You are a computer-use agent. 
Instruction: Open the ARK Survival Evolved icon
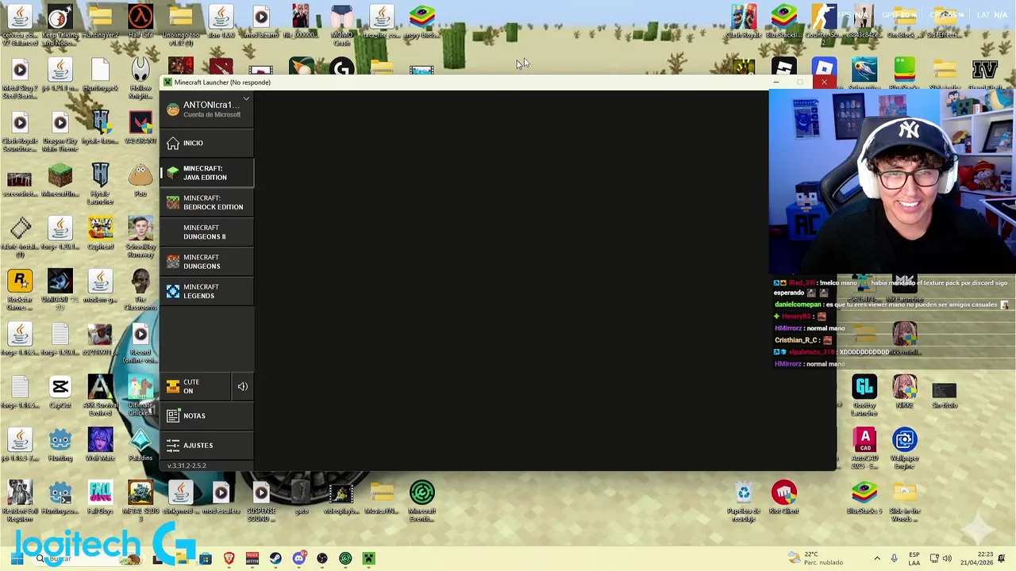point(100,396)
